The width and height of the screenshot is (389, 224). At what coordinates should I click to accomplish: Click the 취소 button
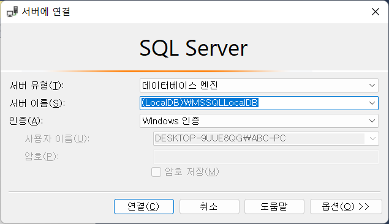pos(209,206)
